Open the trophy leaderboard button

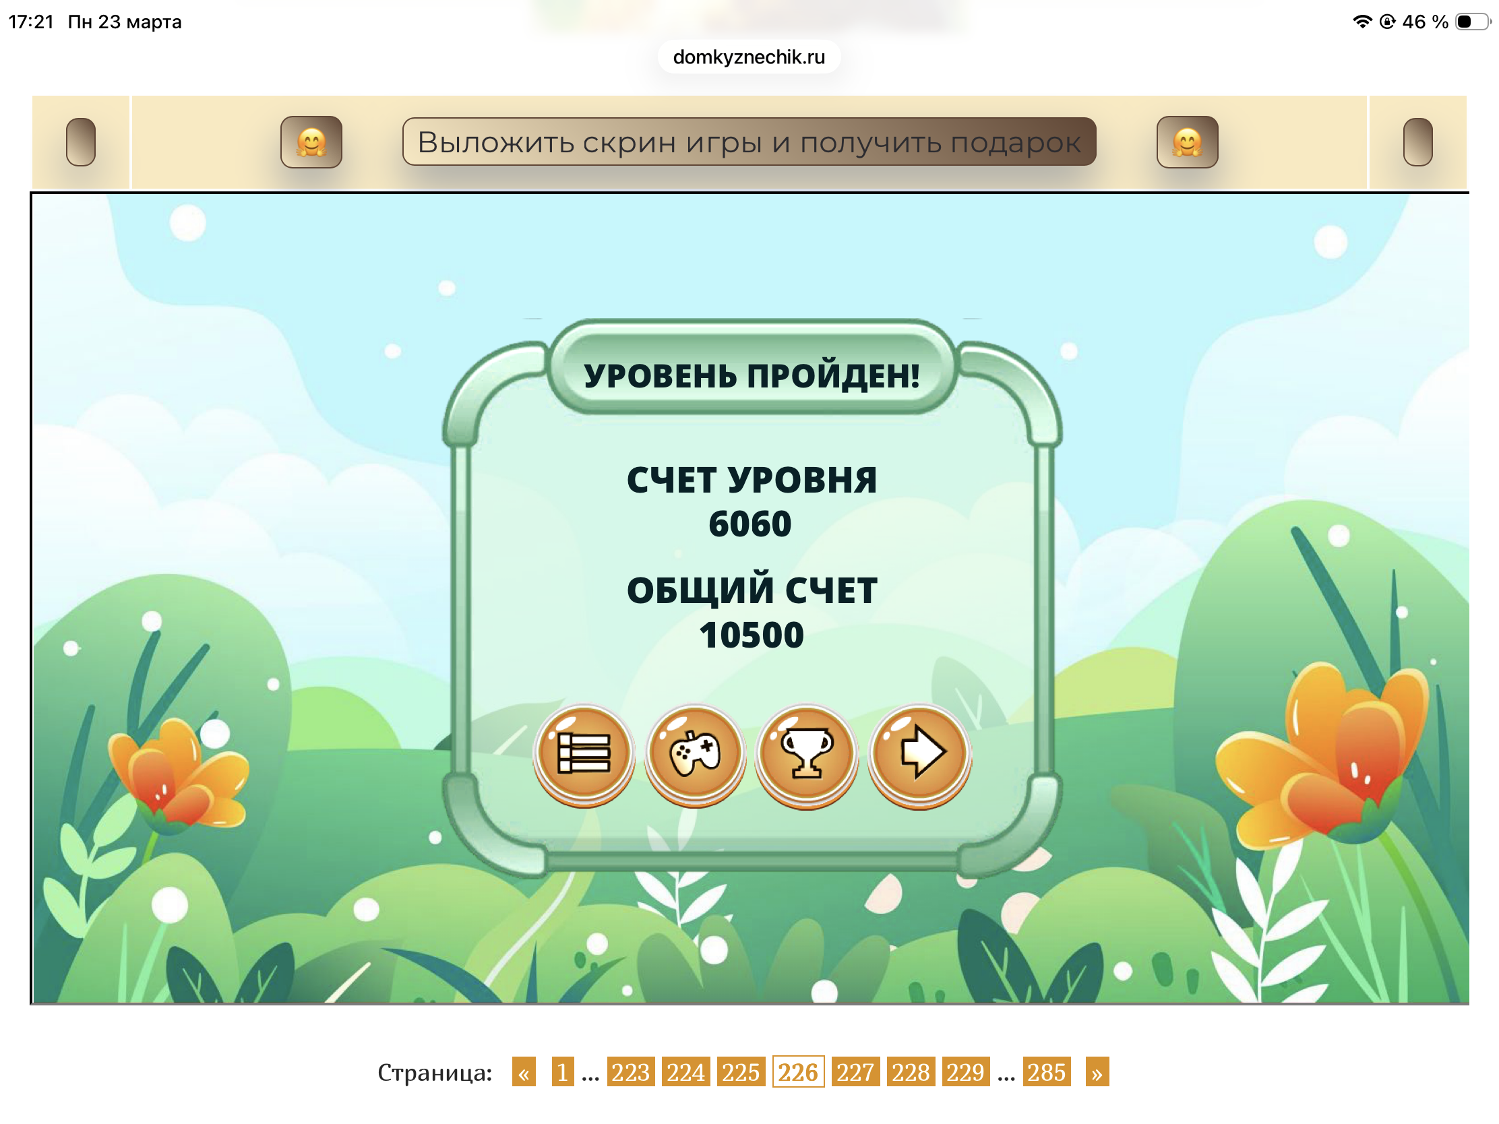[x=805, y=753]
